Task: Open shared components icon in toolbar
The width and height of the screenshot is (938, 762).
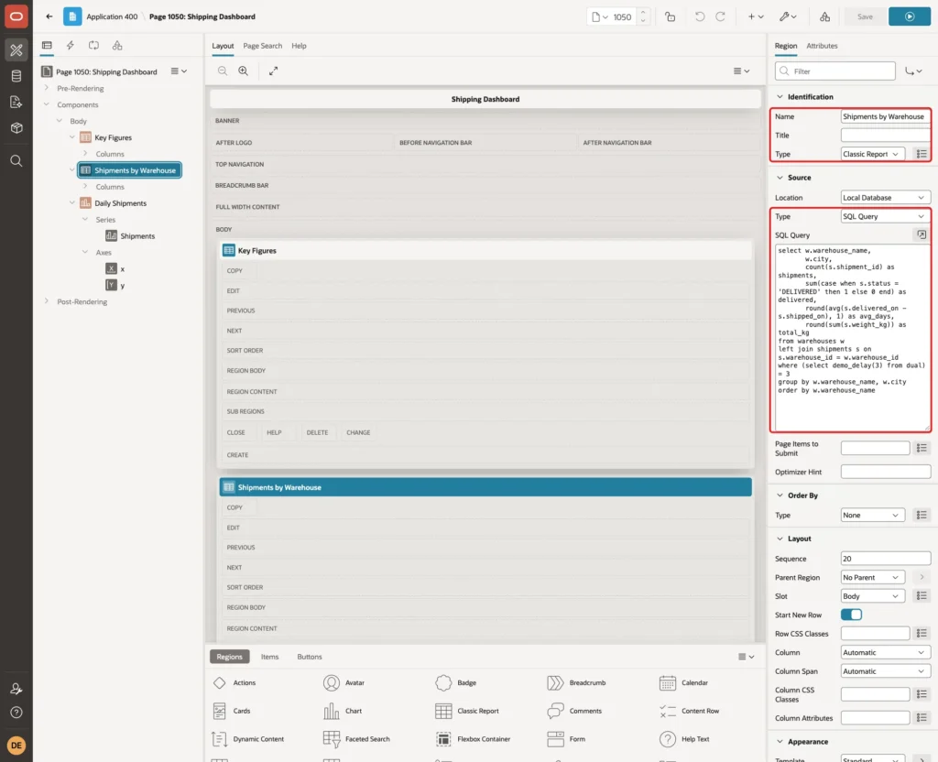Action: coord(825,16)
